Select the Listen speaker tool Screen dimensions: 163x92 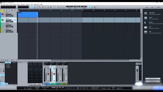(51, 7)
